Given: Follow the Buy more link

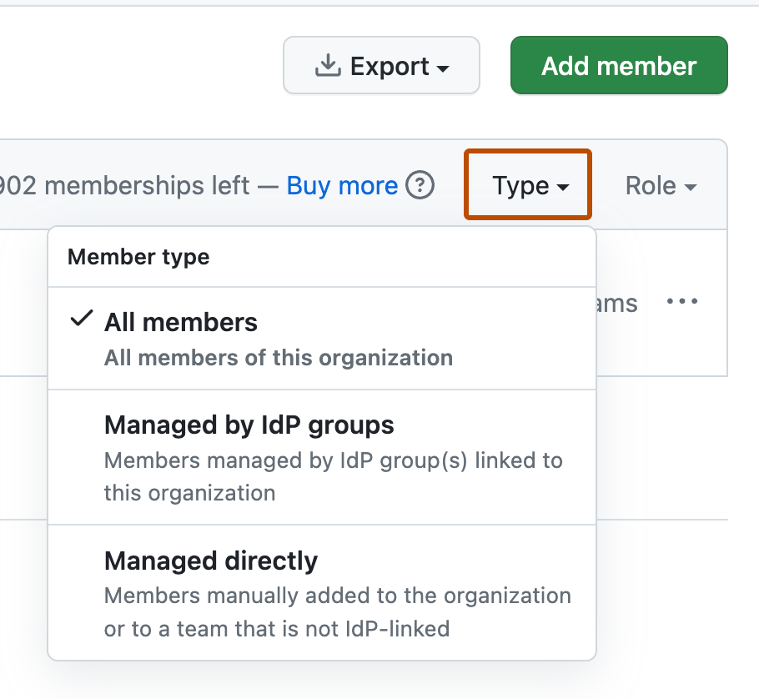Looking at the screenshot, I should pyautogui.click(x=341, y=185).
